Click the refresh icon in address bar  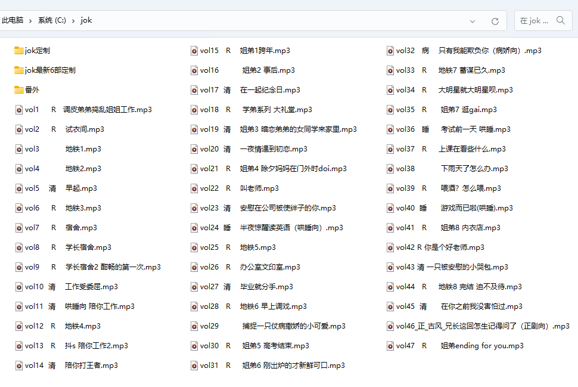pyautogui.click(x=495, y=21)
